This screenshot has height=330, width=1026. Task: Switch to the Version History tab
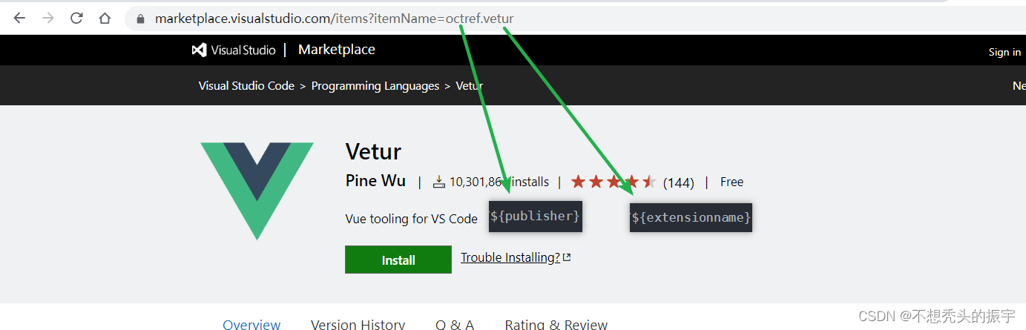[358, 324]
